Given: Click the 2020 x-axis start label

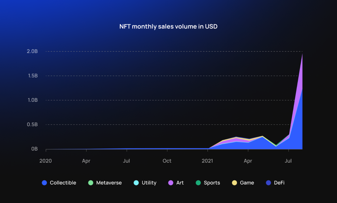Looking at the screenshot, I should tap(45, 161).
